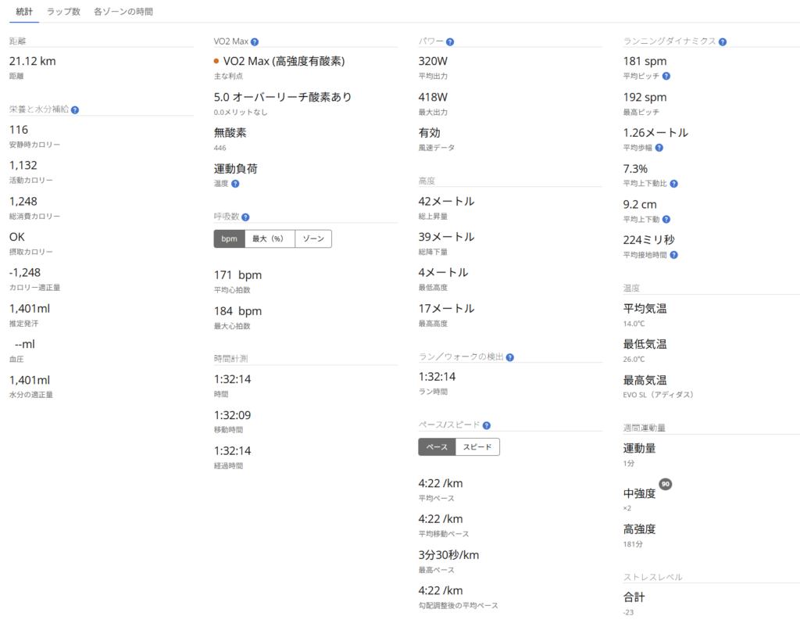Click help icon next to 栄養と水分補給
This screenshot has width=800, height=627.
pyautogui.click(x=75, y=110)
